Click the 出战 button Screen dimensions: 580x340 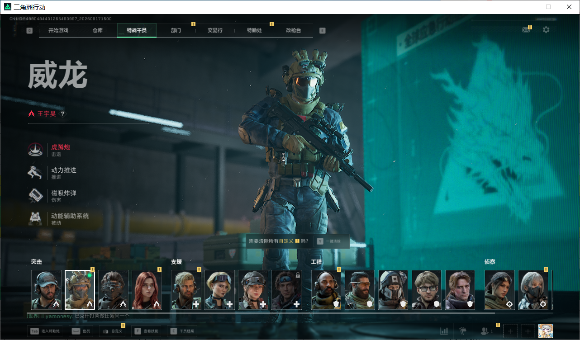click(x=81, y=331)
